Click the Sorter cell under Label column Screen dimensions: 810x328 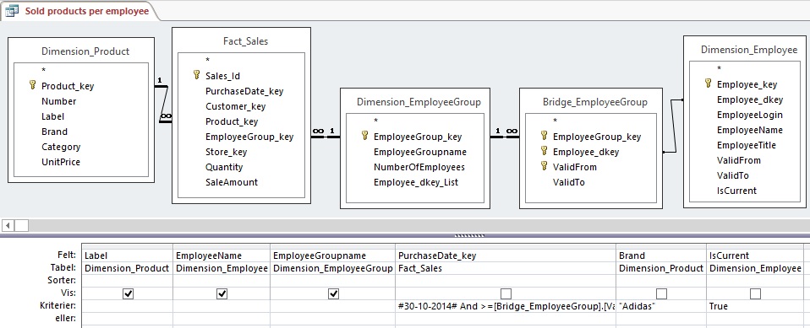pyautogui.click(x=127, y=281)
